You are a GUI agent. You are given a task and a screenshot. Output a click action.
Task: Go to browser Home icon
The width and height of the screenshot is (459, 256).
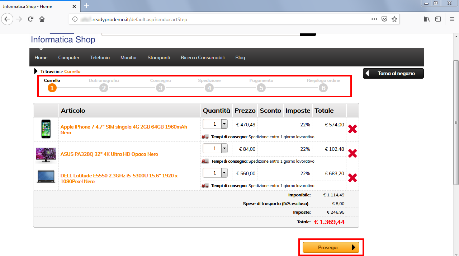click(x=42, y=19)
